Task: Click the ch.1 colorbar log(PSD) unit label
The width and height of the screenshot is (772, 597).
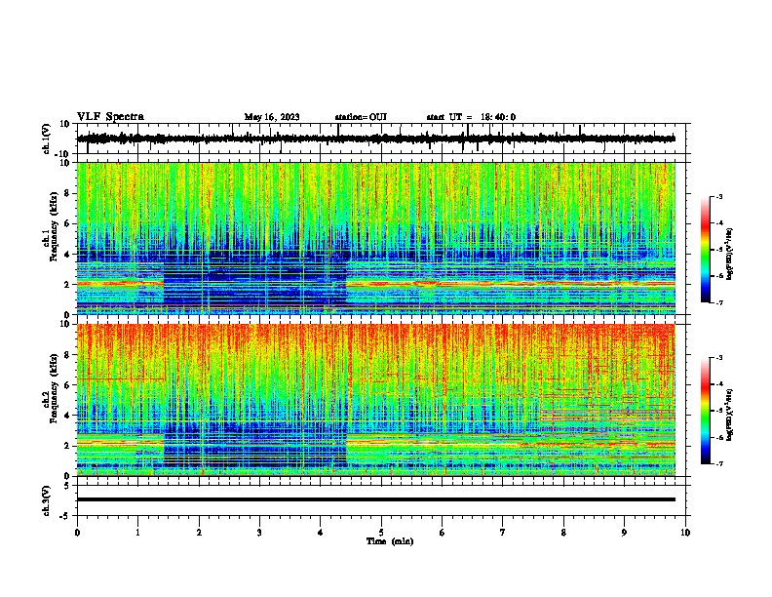Action: tap(730, 255)
